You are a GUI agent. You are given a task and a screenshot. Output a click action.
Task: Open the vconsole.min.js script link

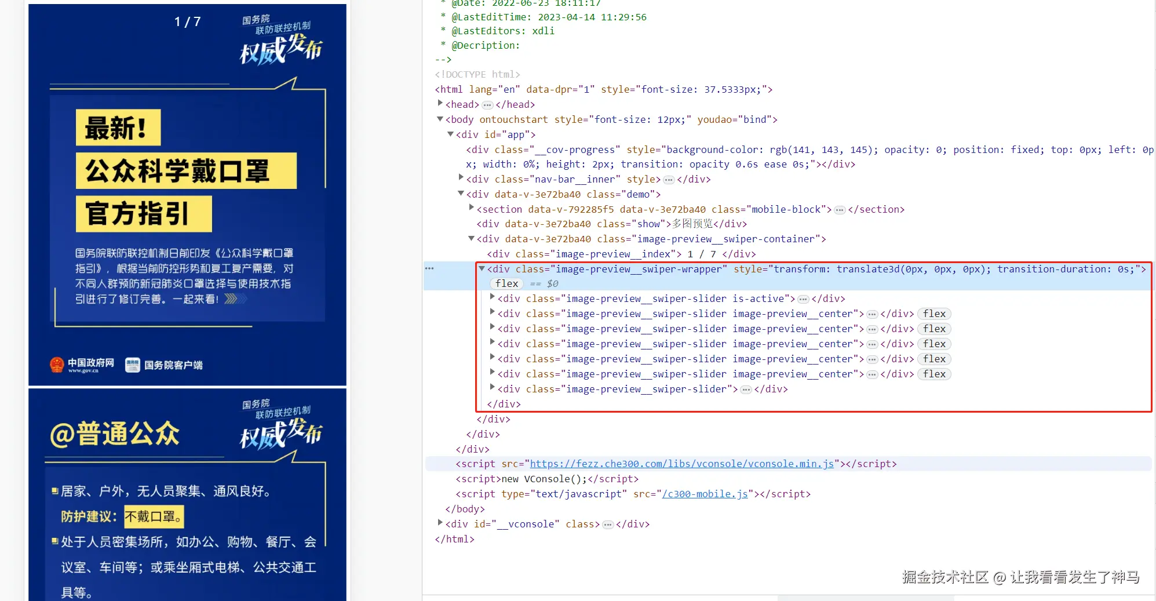(682, 464)
